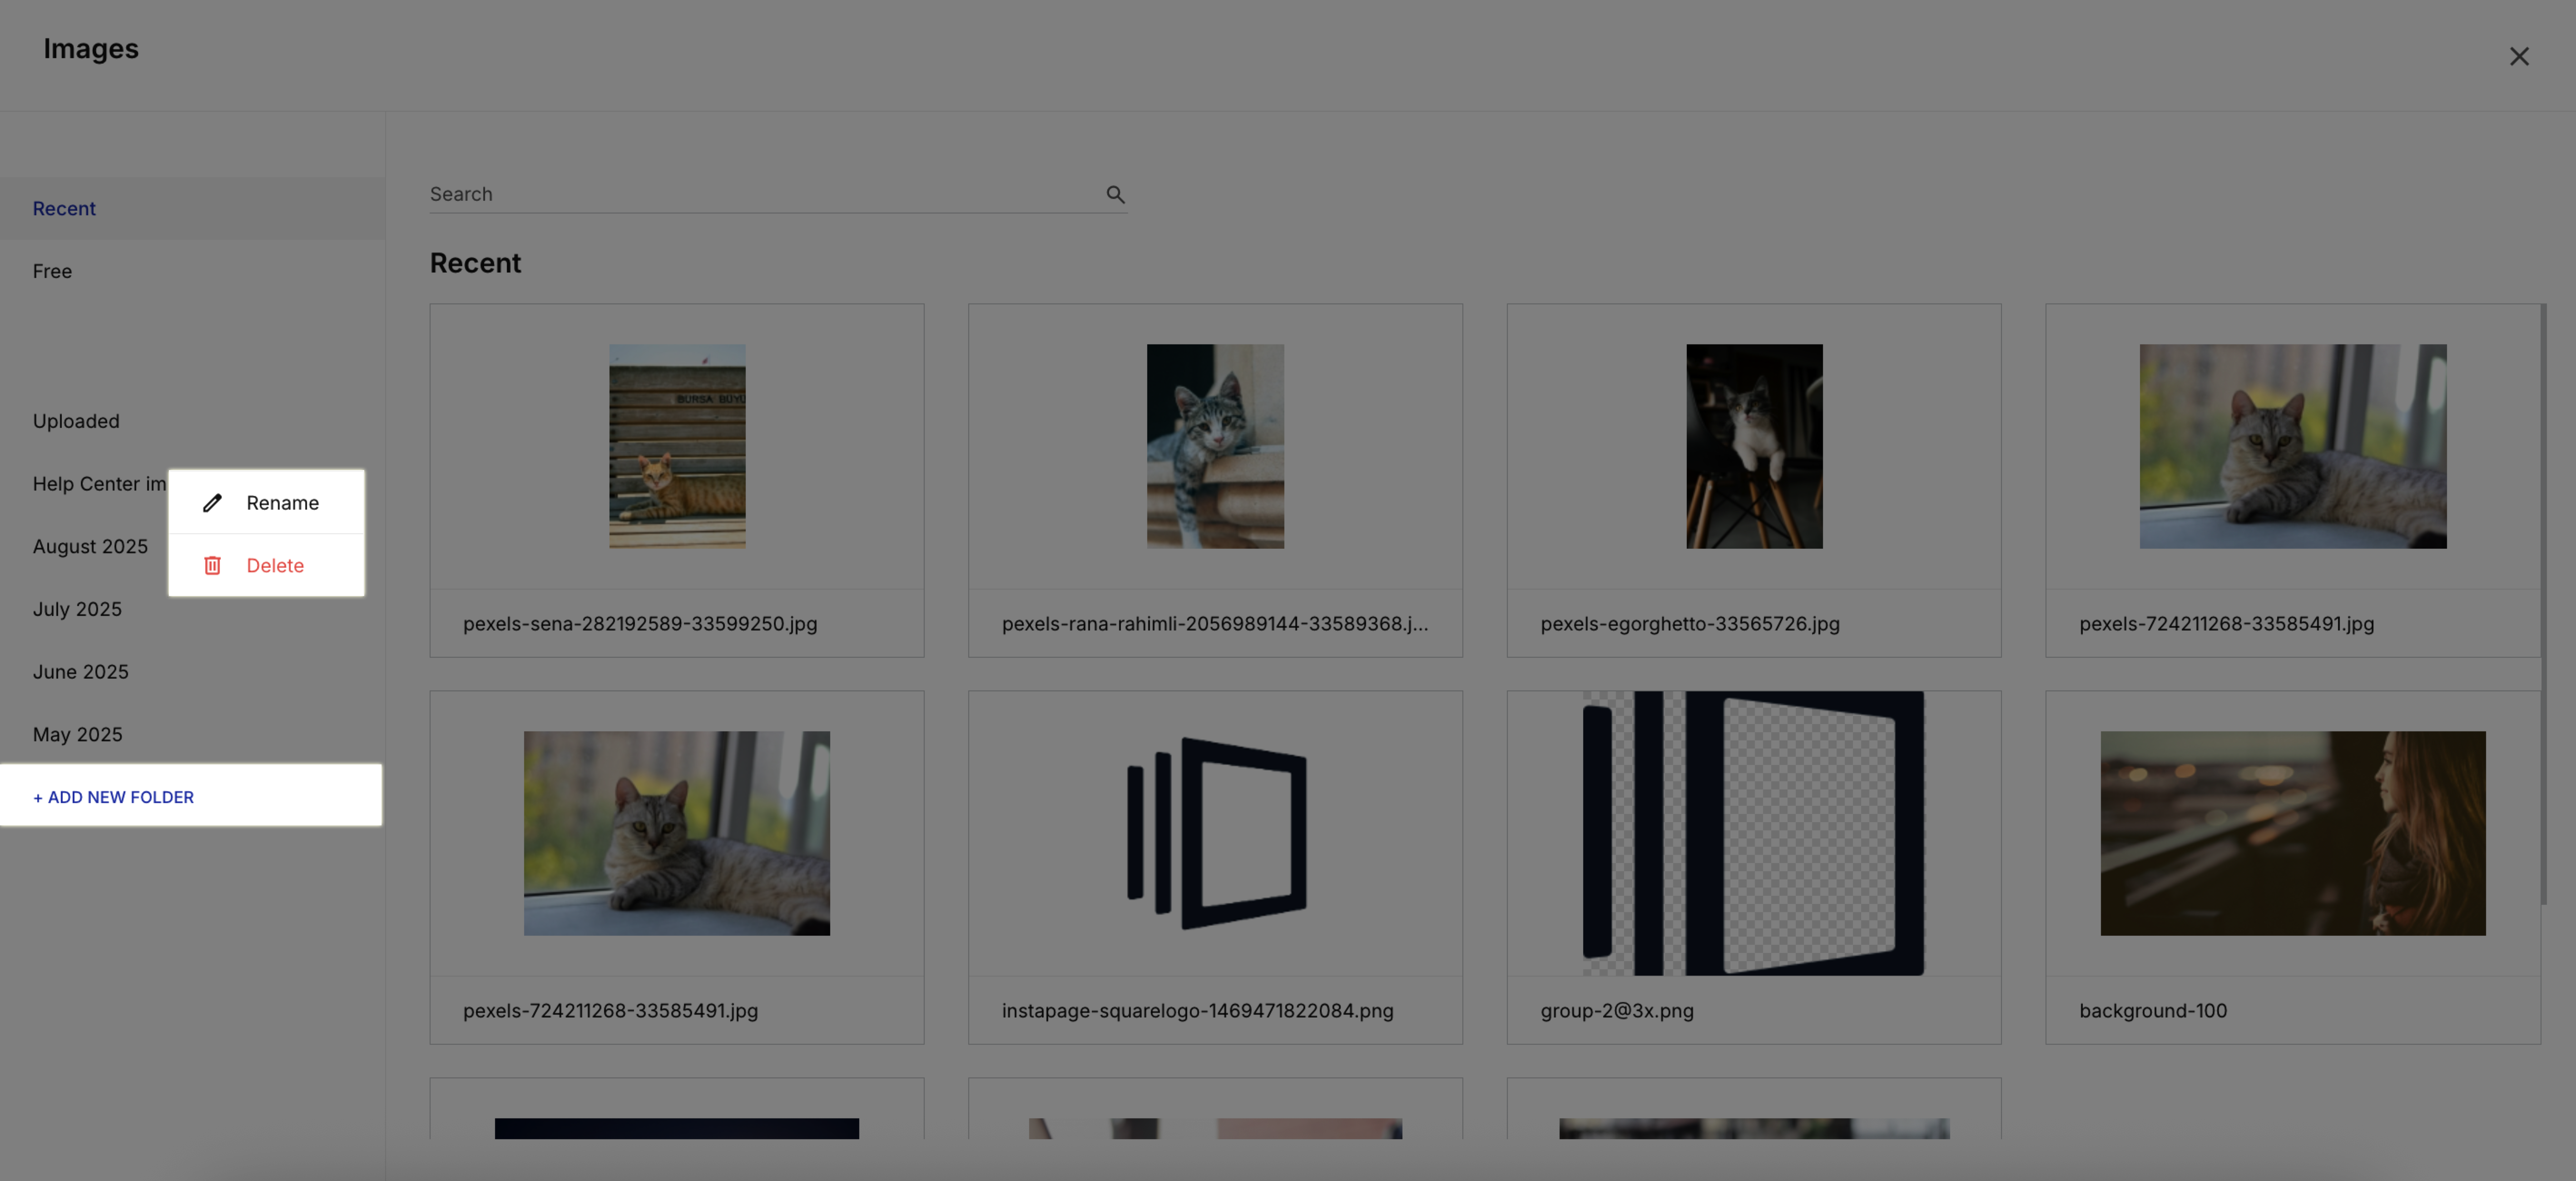Screen dimensions: 2576x1181
Task: Click the red trash Delete icon
Action: [x=212, y=566]
